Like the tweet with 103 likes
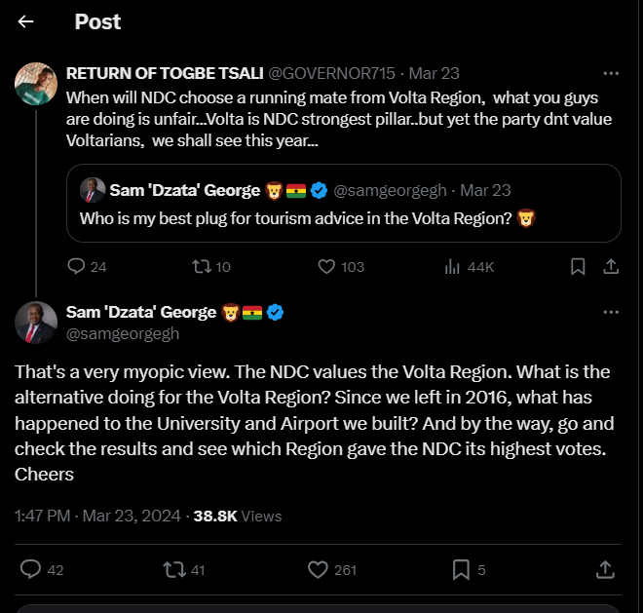 tap(328, 266)
